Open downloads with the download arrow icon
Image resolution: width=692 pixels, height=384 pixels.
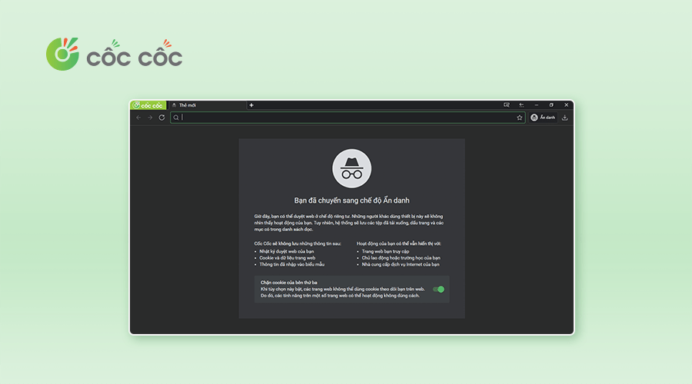(565, 118)
